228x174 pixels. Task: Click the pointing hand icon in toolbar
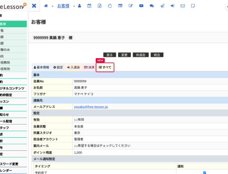[109, 6]
